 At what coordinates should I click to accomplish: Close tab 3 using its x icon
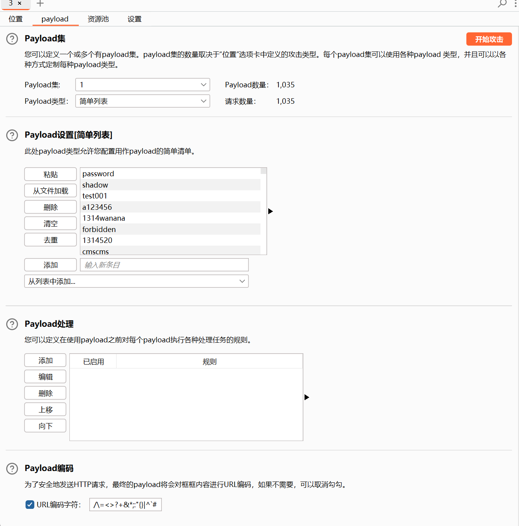click(19, 3)
